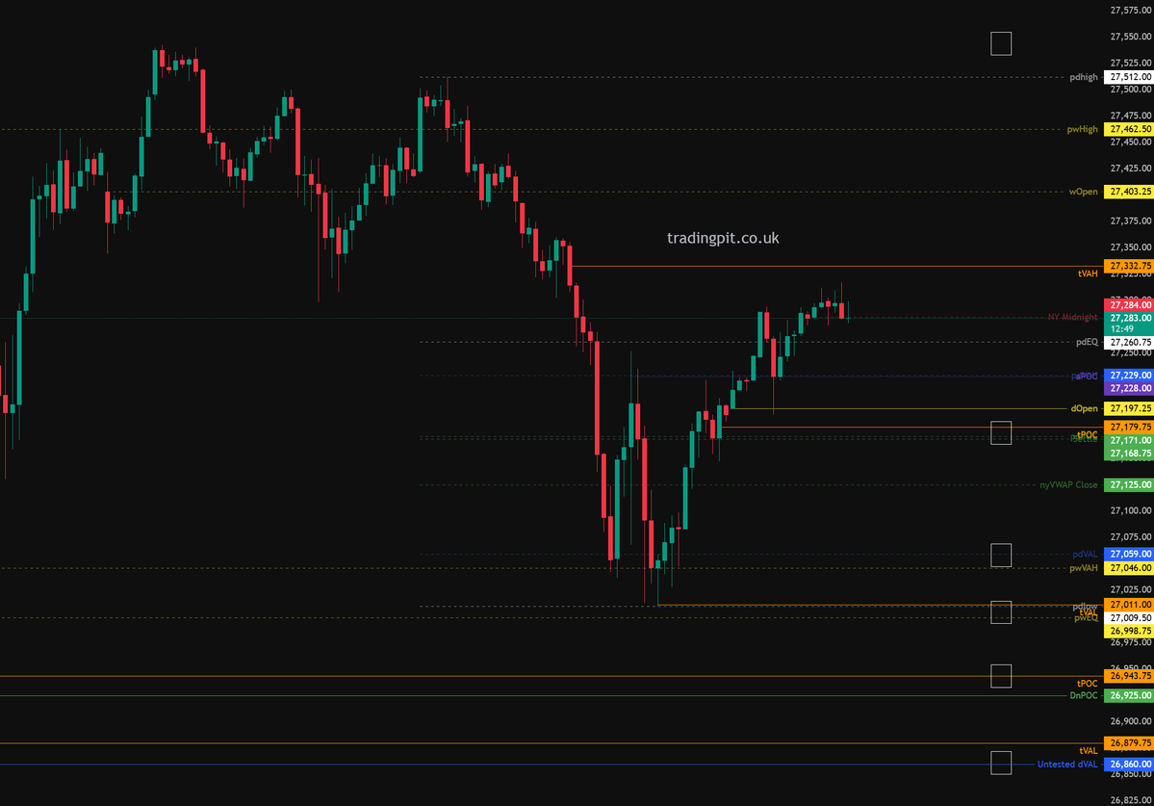The image size is (1154, 806).
Task: Select the white 27,260.75 price tag
Action: [1129, 343]
